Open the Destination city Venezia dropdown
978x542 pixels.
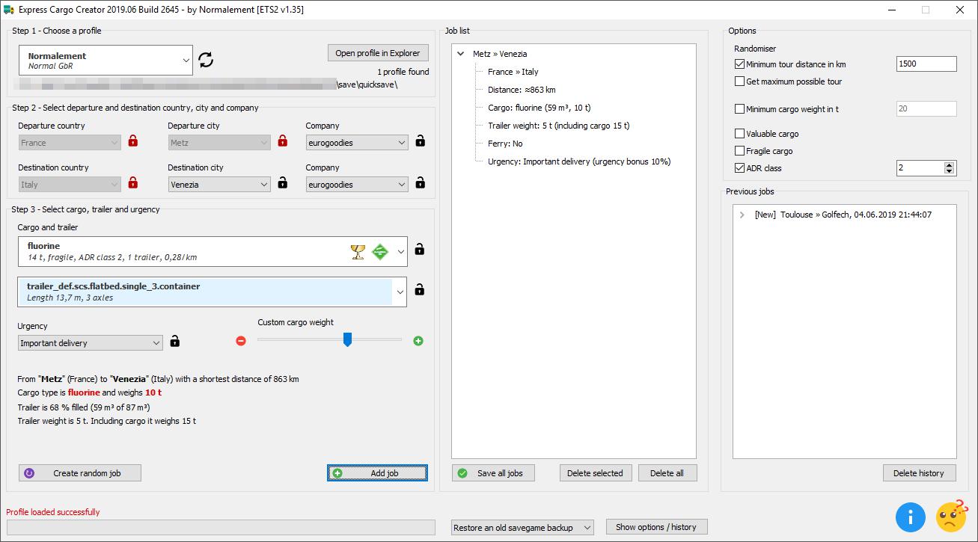[x=219, y=185]
